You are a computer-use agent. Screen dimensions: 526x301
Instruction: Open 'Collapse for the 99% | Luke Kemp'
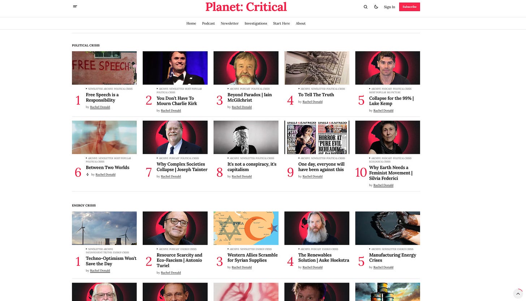(391, 101)
